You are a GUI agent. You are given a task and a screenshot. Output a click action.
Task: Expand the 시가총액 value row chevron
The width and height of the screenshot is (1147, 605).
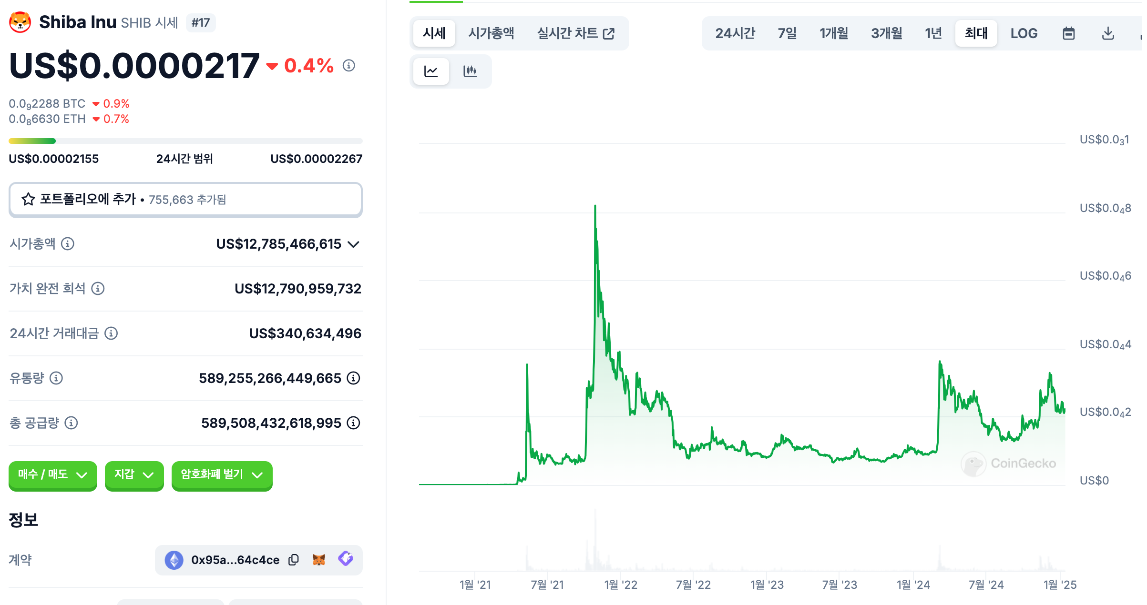[353, 244]
